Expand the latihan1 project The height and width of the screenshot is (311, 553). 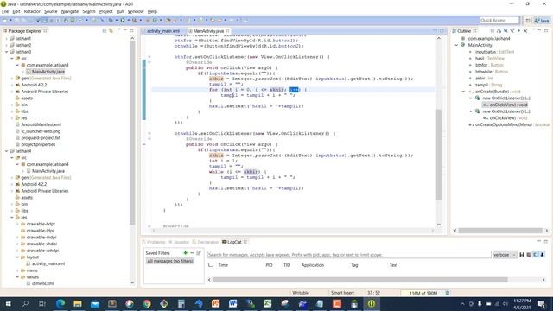point(7,38)
